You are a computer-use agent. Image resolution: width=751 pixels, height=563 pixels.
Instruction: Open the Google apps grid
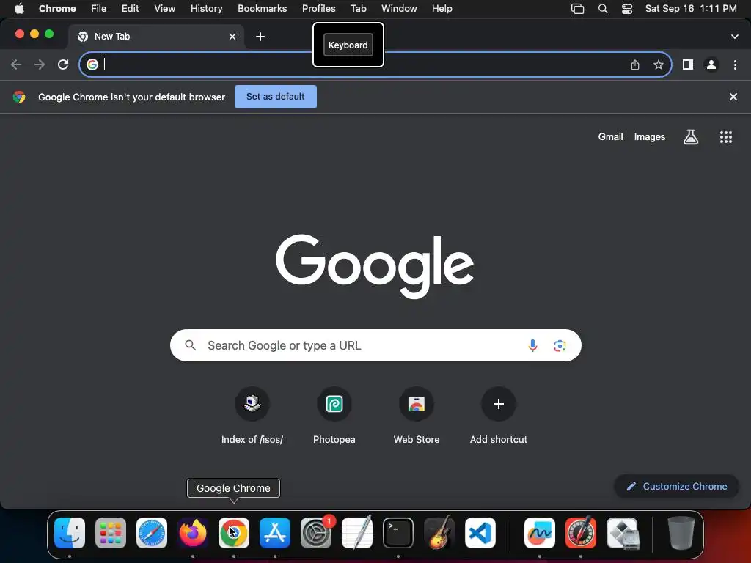tap(726, 137)
